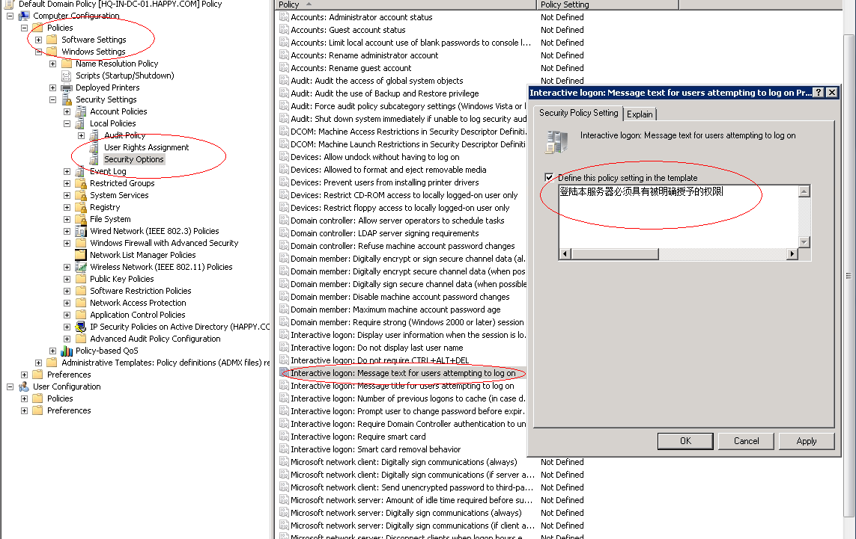Collapse the User Configuration node
The width and height of the screenshot is (856, 539).
[x=10, y=387]
